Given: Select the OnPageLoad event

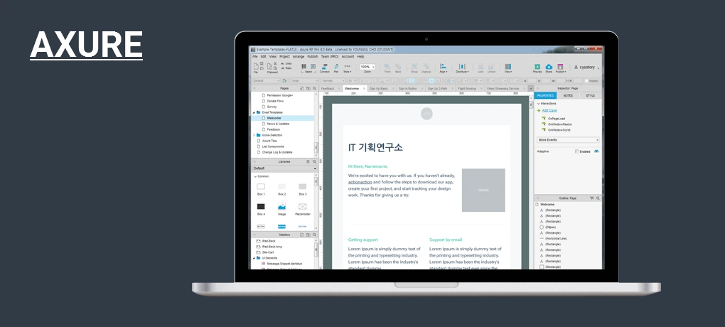Looking at the screenshot, I should (557, 119).
